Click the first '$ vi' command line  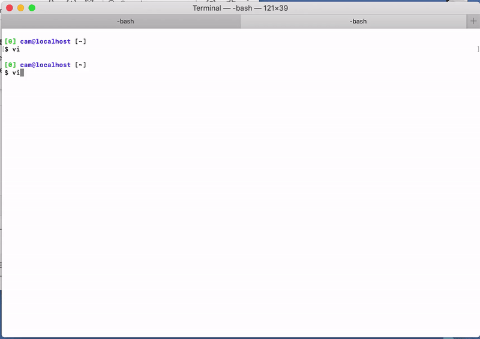[x=12, y=49]
